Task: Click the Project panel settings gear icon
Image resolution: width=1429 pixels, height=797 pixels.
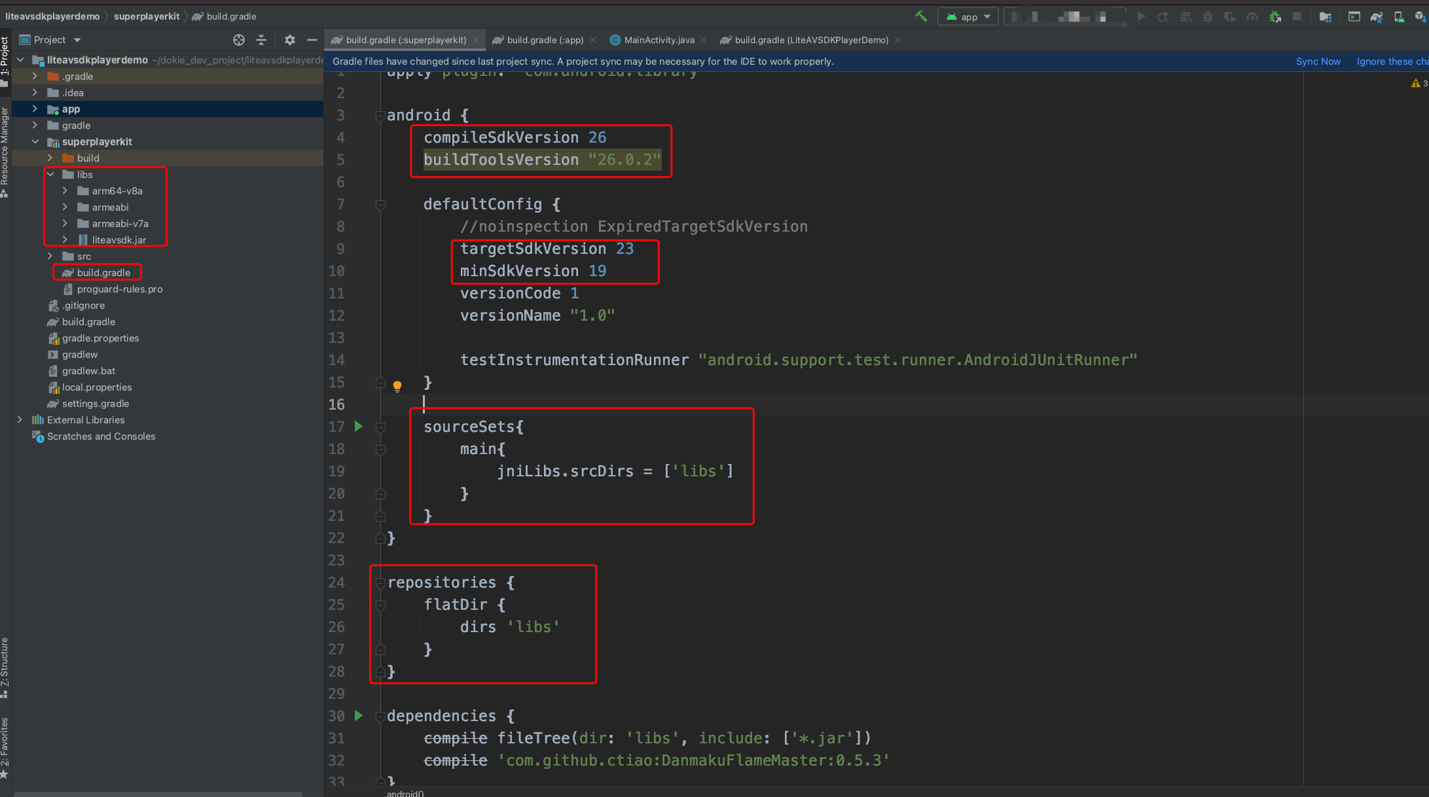Action: pyautogui.click(x=290, y=40)
